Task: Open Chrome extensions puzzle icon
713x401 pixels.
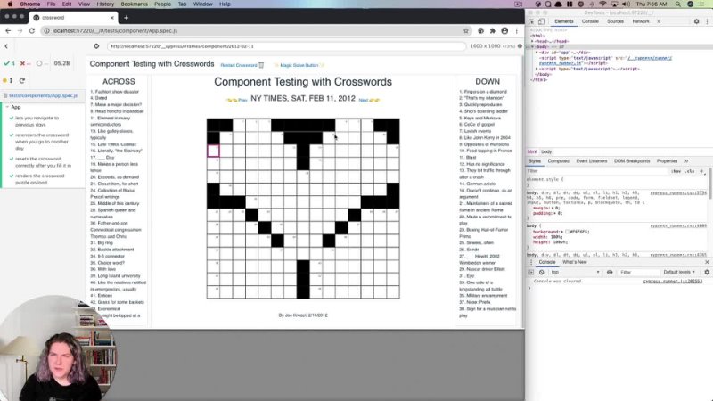Action: pos(493,31)
